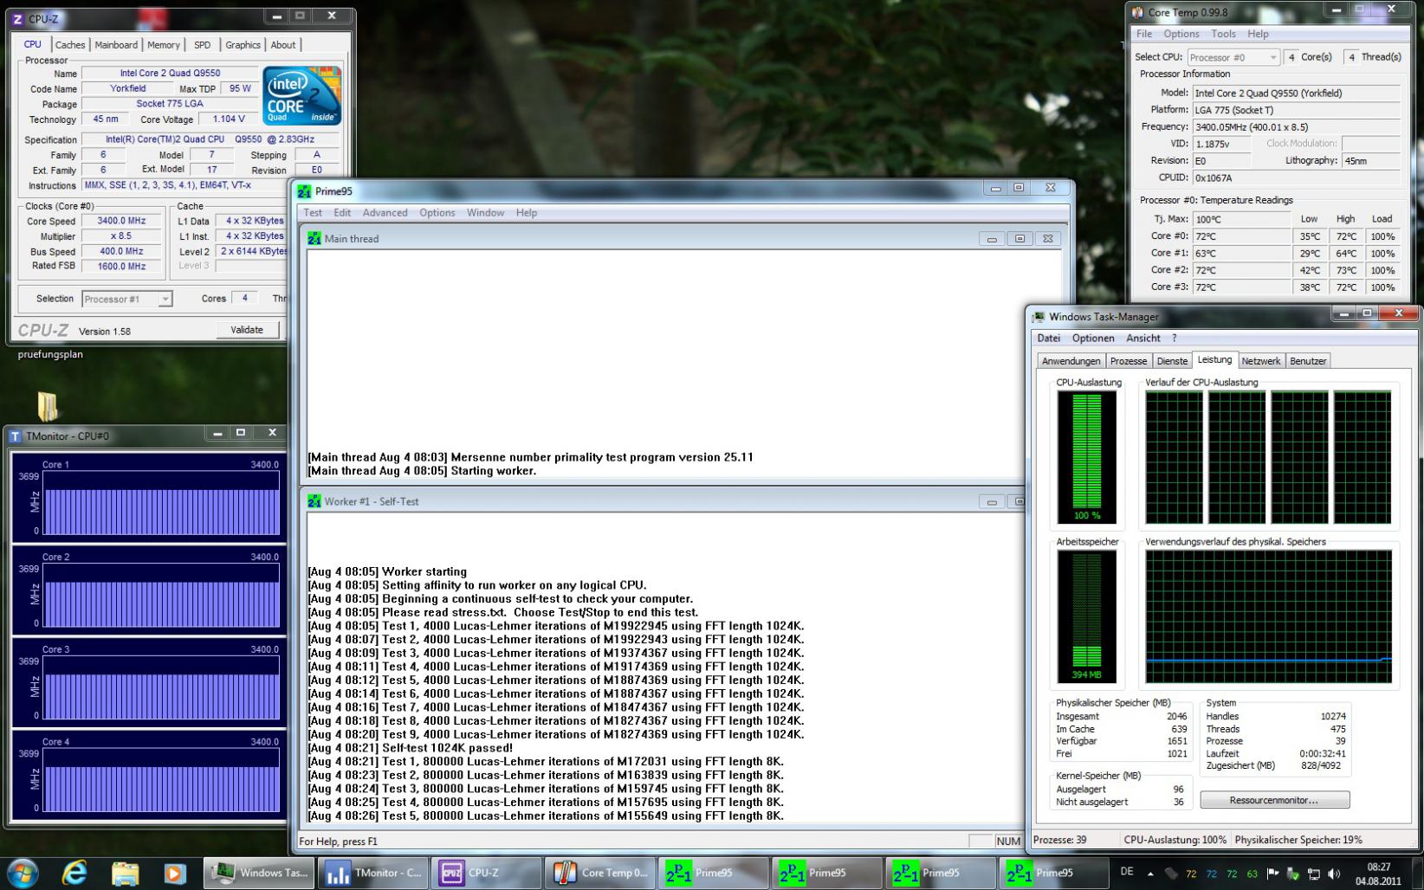This screenshot has height=890, width=1424.
Task: Switch to the Memory tab in CPU-Z
Action: pyautogui.click(x=164, y=45)
